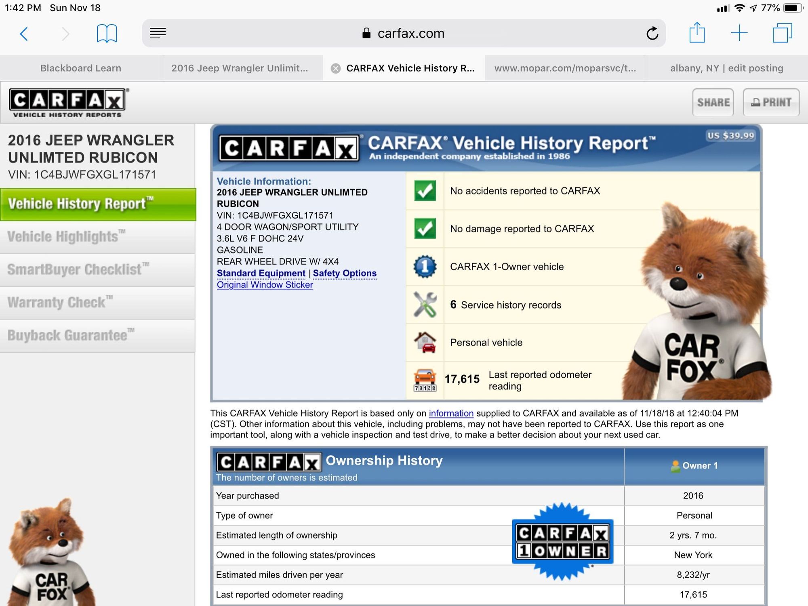The height and width of the screenshot is (606, 808).
Task: Click the service history wrench icon
Action: point(425,304)
